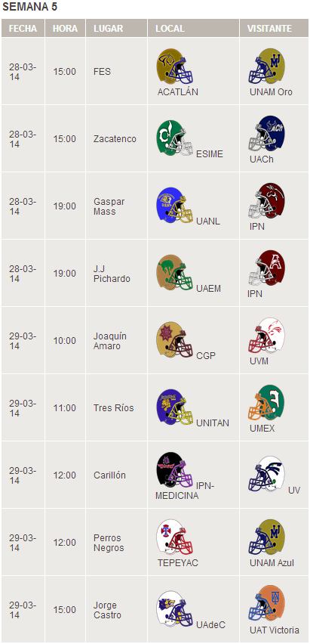This screenshot has width=310, height=644.
Task: Open the blue UANL helmet icon
Action: coord(174,205)
